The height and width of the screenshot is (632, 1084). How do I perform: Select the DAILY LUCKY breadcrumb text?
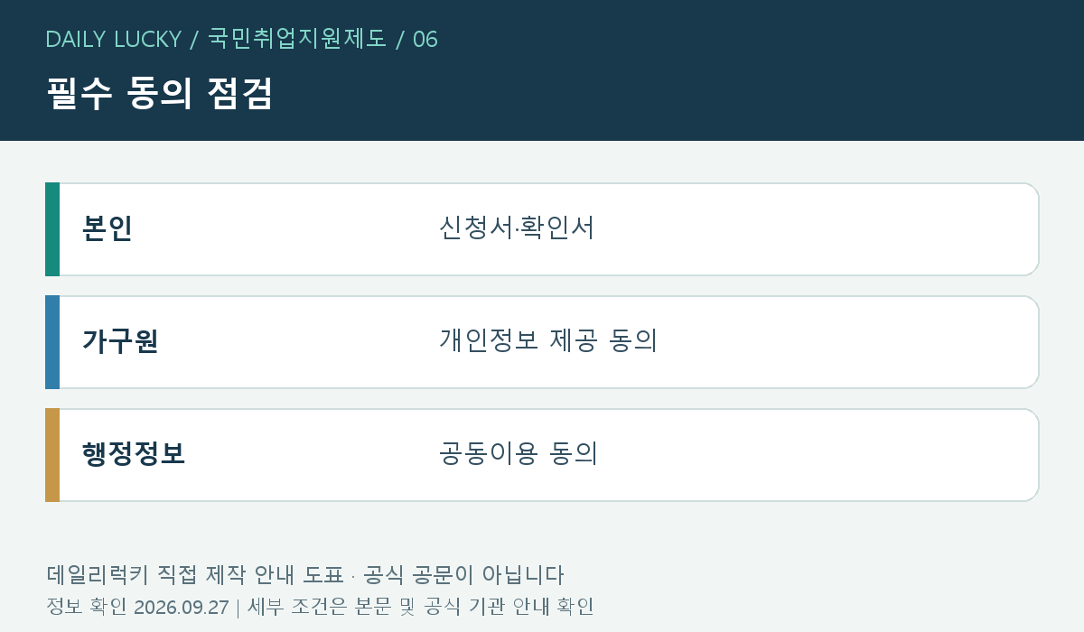(x=114, y=39)
